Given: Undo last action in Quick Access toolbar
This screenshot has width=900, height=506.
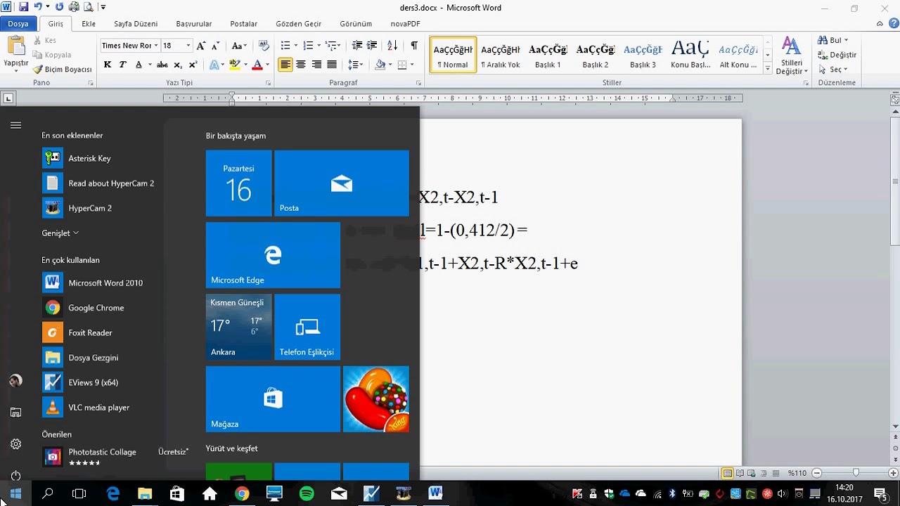Looking at the screenshot, I should click(37, 7).
